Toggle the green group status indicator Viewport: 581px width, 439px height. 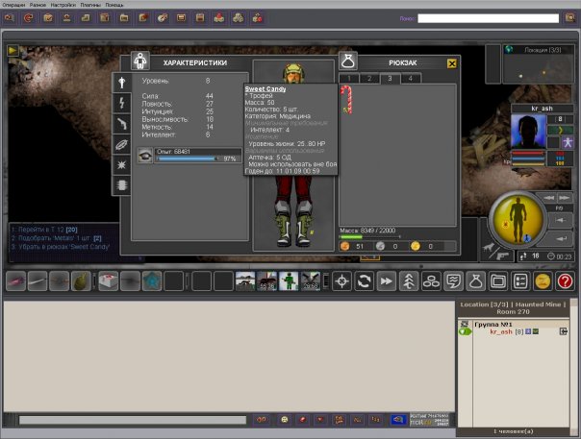[465, 331]
